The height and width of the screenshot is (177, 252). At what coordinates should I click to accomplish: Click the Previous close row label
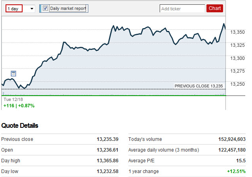tap(17, 139)
